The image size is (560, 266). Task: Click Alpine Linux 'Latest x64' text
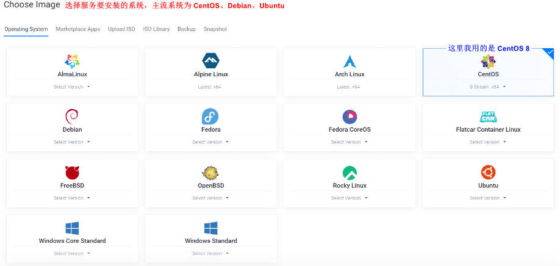coord(210,87)
